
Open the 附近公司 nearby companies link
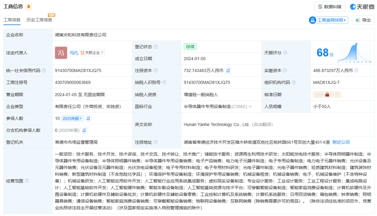tap(341, 142)
